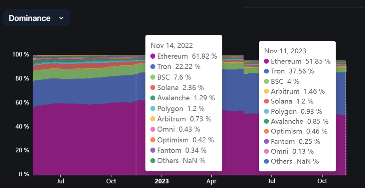Click the Others NaN % row in Nov 14, 2022 tooltip
Viewport: 365px width, 188px height.
(x=178, y=160)
